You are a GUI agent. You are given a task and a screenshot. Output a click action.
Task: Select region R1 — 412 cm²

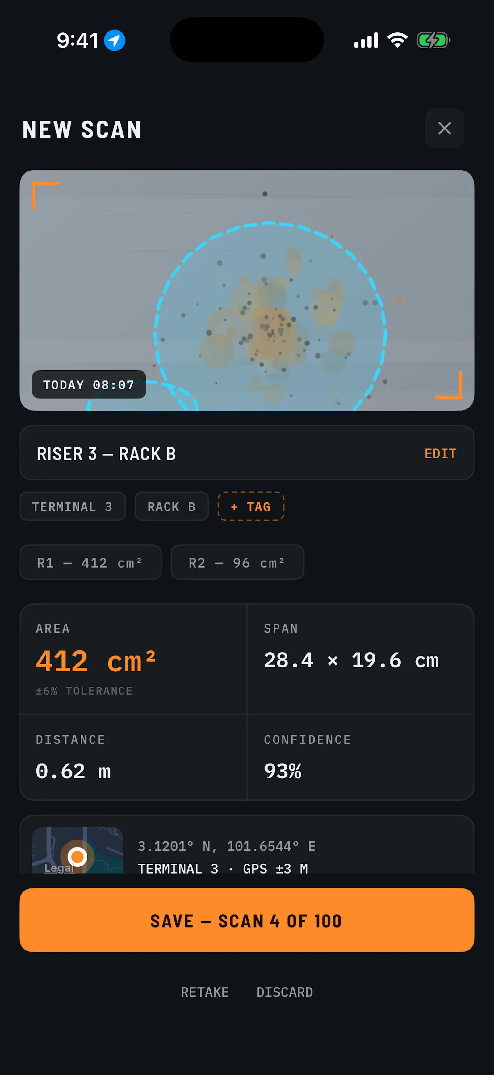[90, 563]
